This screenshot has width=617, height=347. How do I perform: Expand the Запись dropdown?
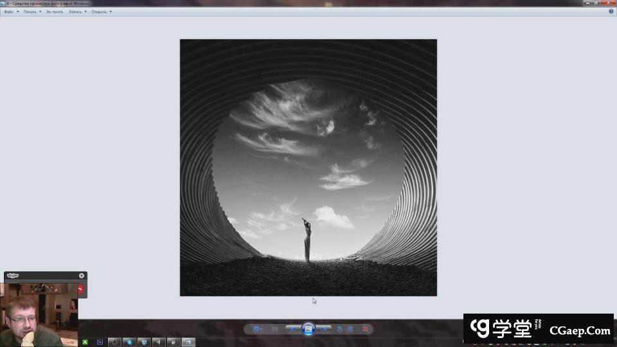(77, 12)
